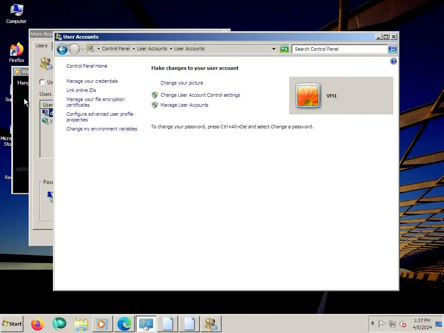Select Users tab in background User Accounts dialog

click(x=41, y=46)
